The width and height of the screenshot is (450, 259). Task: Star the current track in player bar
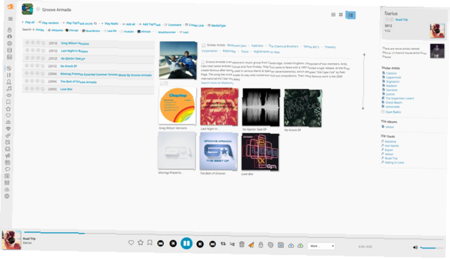[140, 243]
